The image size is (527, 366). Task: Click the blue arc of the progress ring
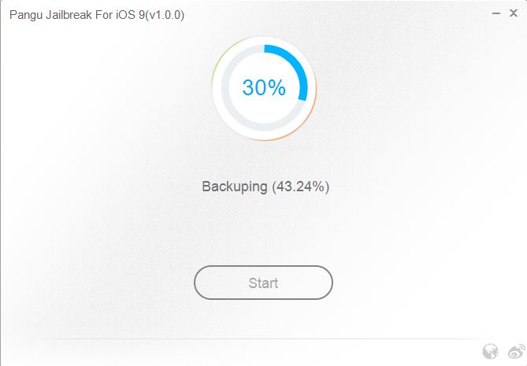298,68
